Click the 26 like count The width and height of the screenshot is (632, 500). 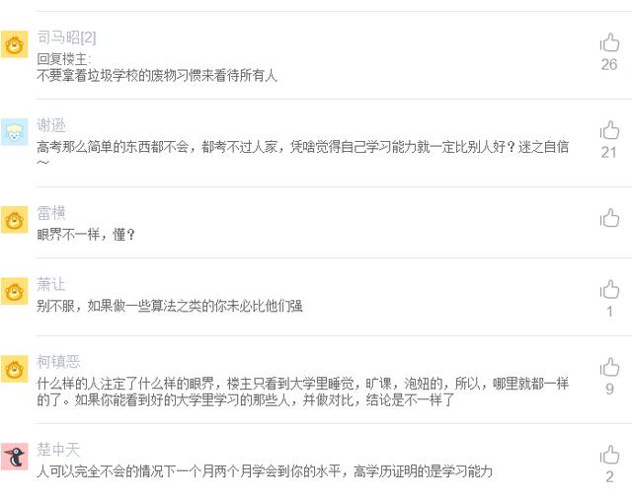(x=609, y=64)
